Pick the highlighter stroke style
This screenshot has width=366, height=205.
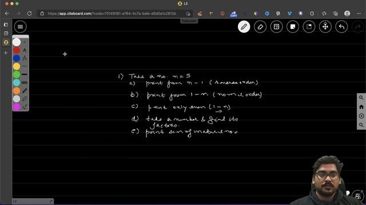[25, 99]
